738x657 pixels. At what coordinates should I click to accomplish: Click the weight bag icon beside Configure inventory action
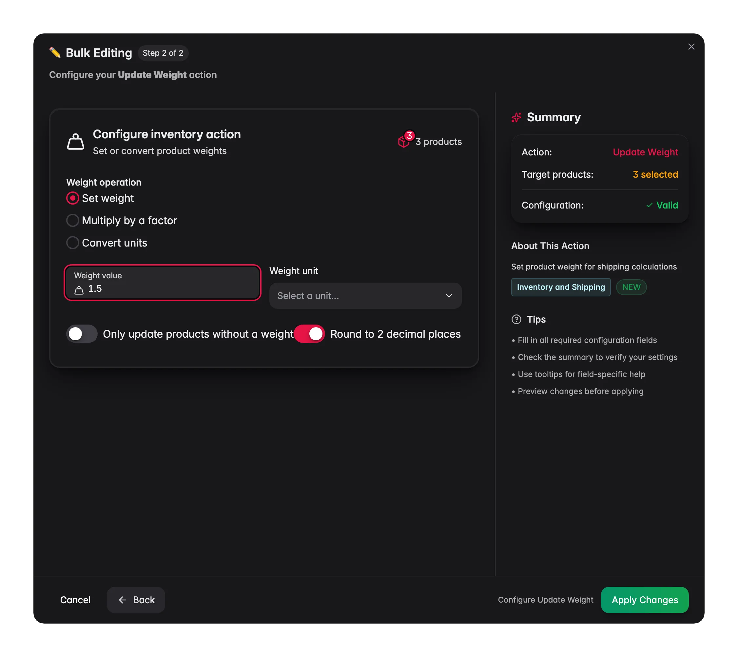[75, 141]
